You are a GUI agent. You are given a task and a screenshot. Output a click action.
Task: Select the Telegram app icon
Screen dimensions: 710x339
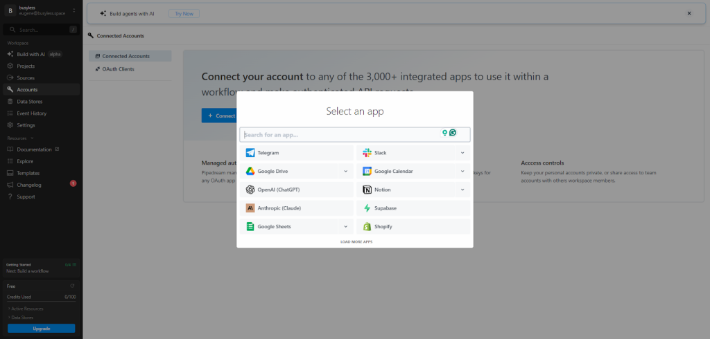(250, 152)
